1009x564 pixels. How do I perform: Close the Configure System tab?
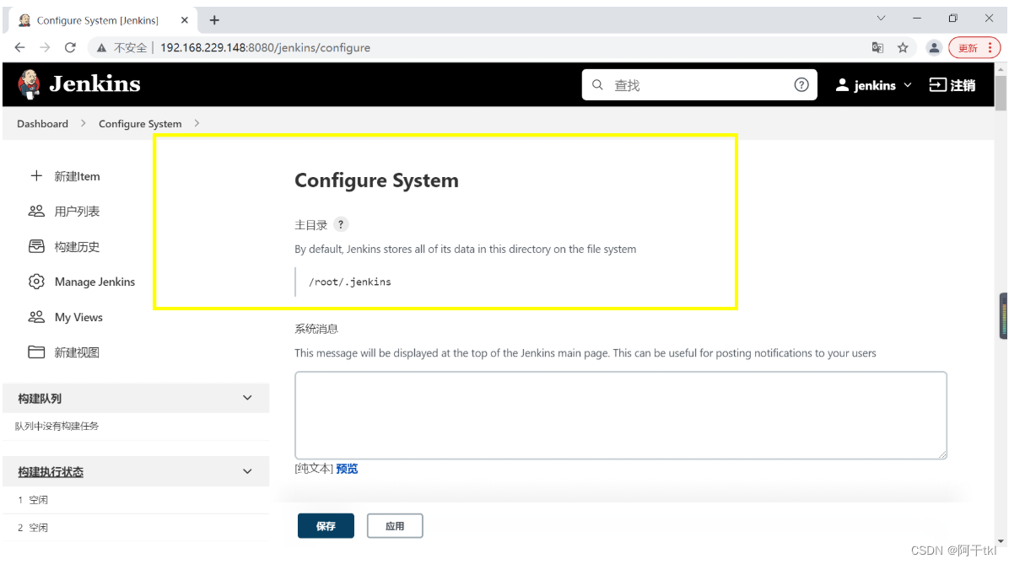pyautogui.click(x=185, y=20)
